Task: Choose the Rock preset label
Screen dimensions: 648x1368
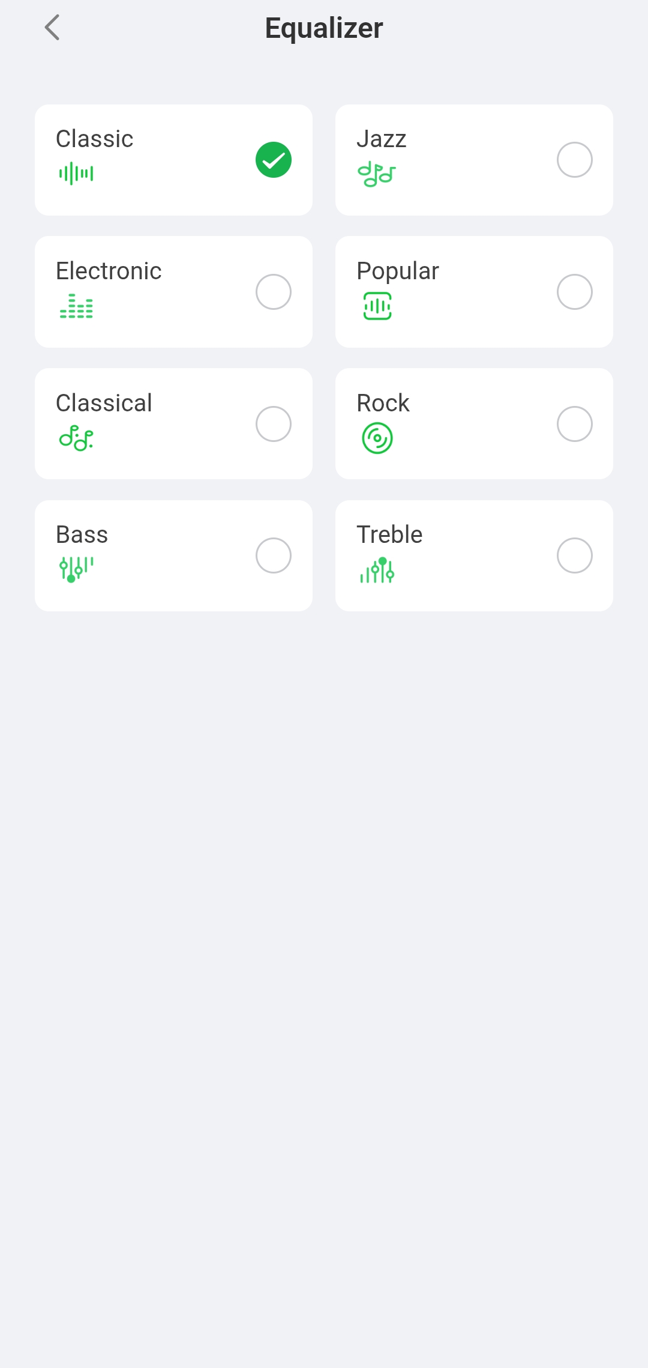Action: [x=383, y=403]
